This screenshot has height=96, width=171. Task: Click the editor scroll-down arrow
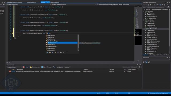tap(138, 61)
